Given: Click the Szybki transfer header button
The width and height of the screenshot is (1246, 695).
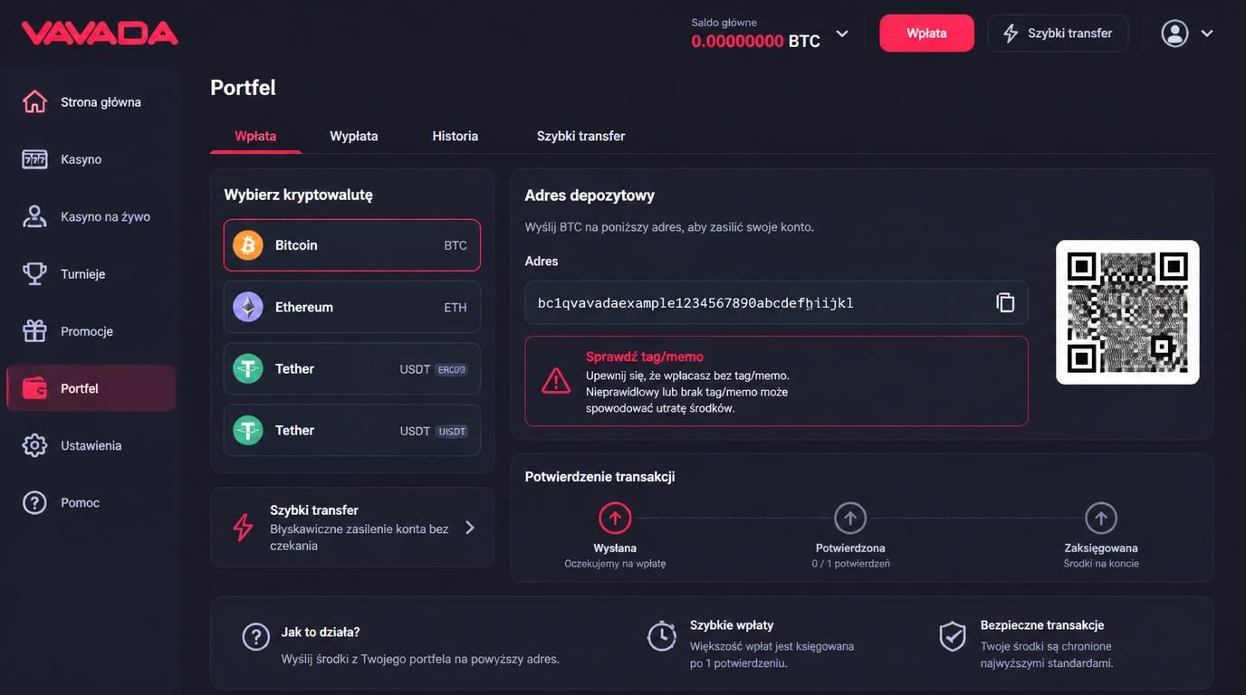Looking at the screenshot, I should (x=1058, y=33).
